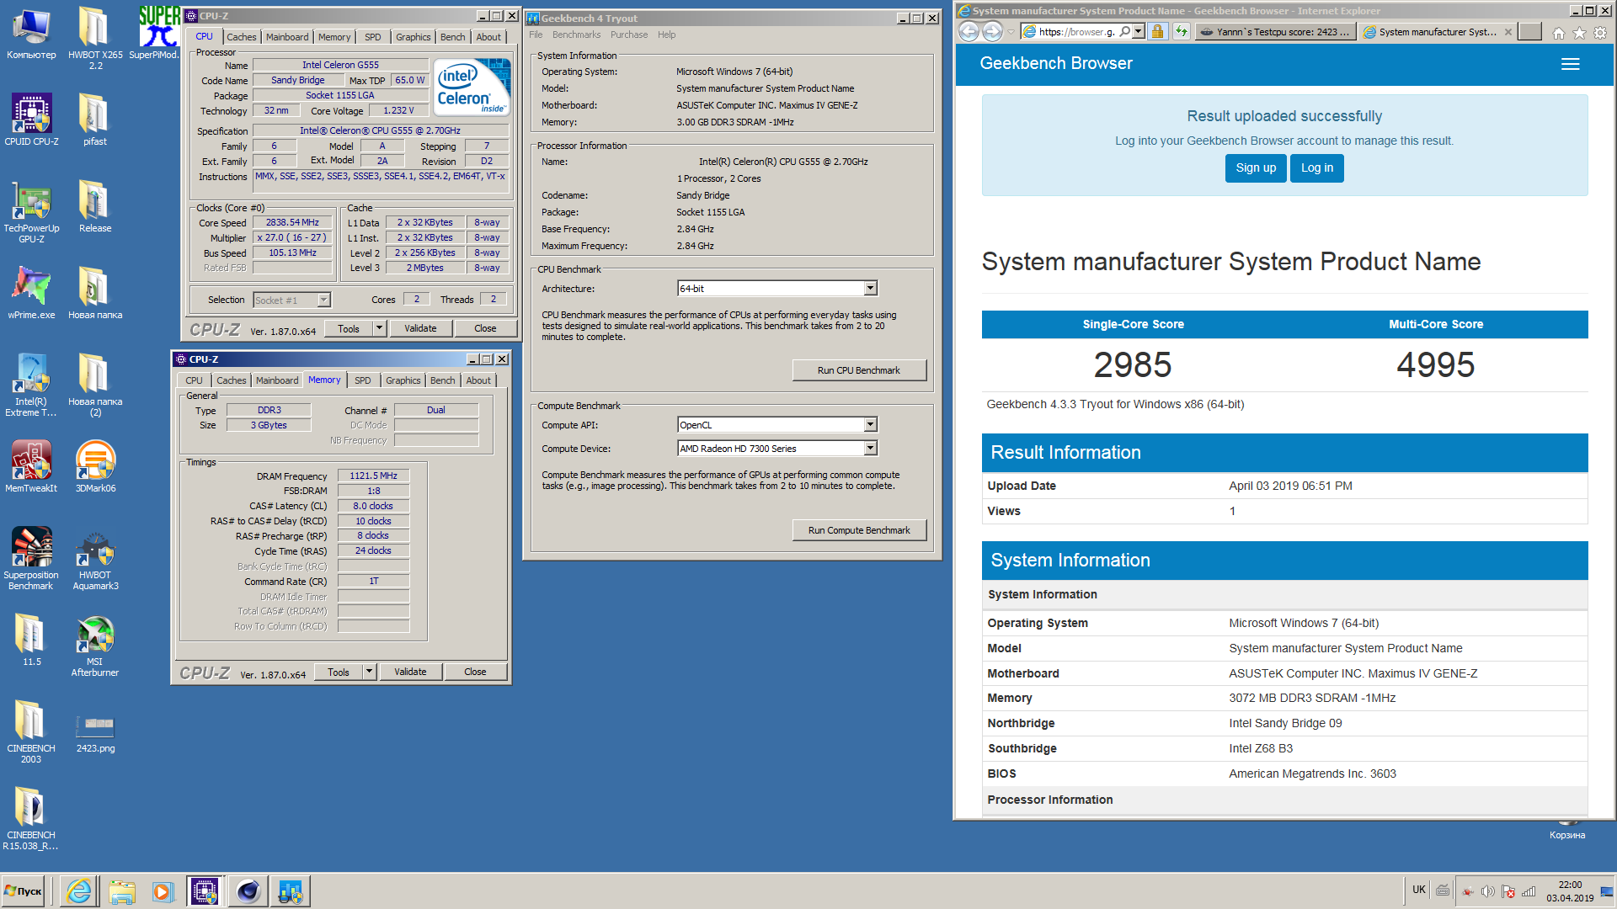Open Caches tab in CPU-Z memory timings window
Screen dimensions: 1617x909
(x=232, y=380)
